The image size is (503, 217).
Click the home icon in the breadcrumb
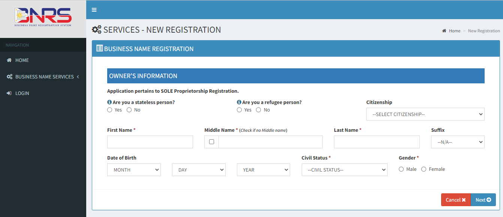click(444, 30)
